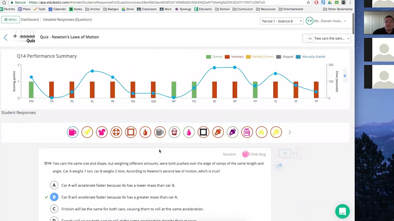
Task: Select the yellow flame student avatar
Action: [262, 132]
